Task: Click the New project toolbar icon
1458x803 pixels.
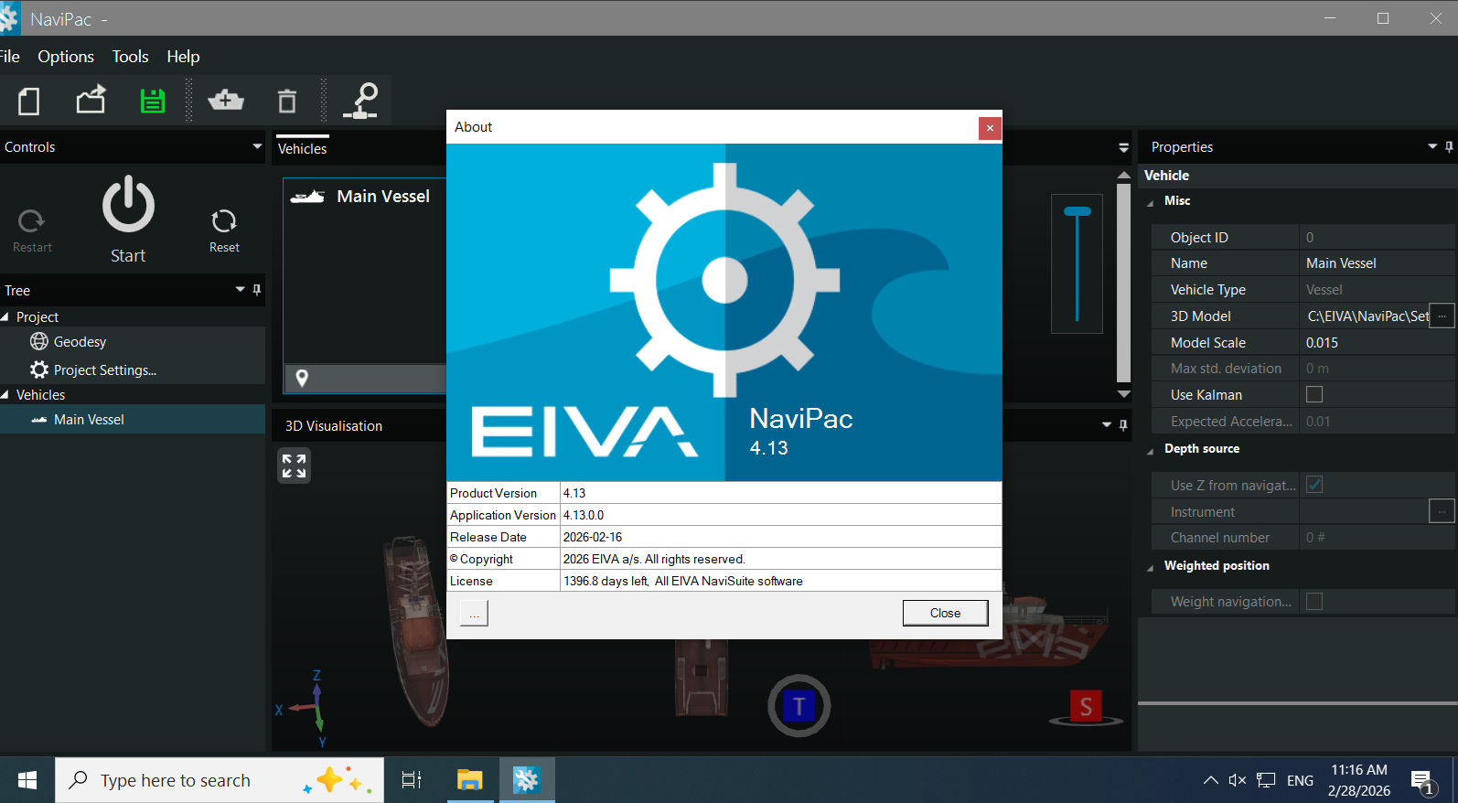Action: click(x=29, y=101)
